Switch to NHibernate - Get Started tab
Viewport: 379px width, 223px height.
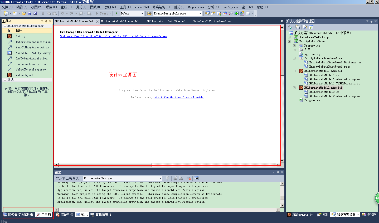point(166,21)
